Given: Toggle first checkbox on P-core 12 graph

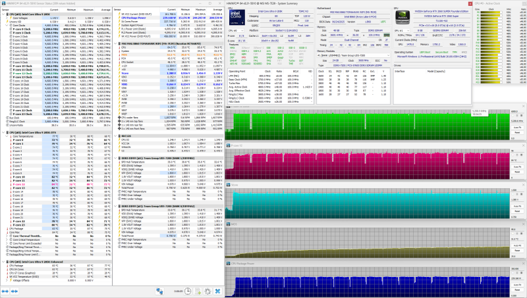Looking at the screenshot, I should click(x=514, y=155).
